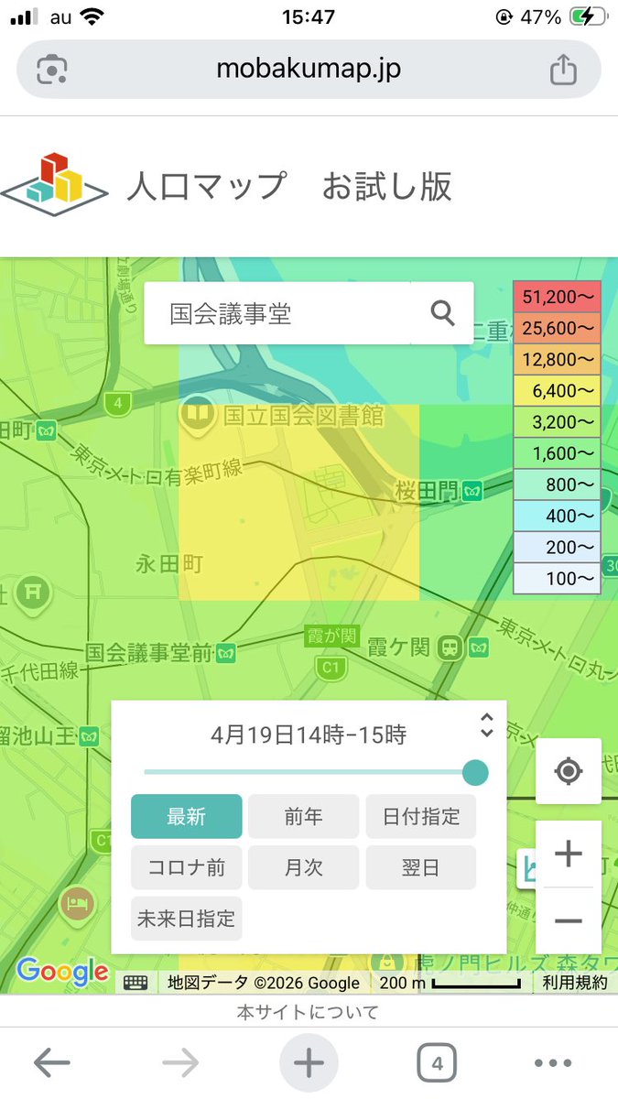This screenshot has height=1099, width=618.
Task: Select the 翌日 option
Action: tap(421, 867)
